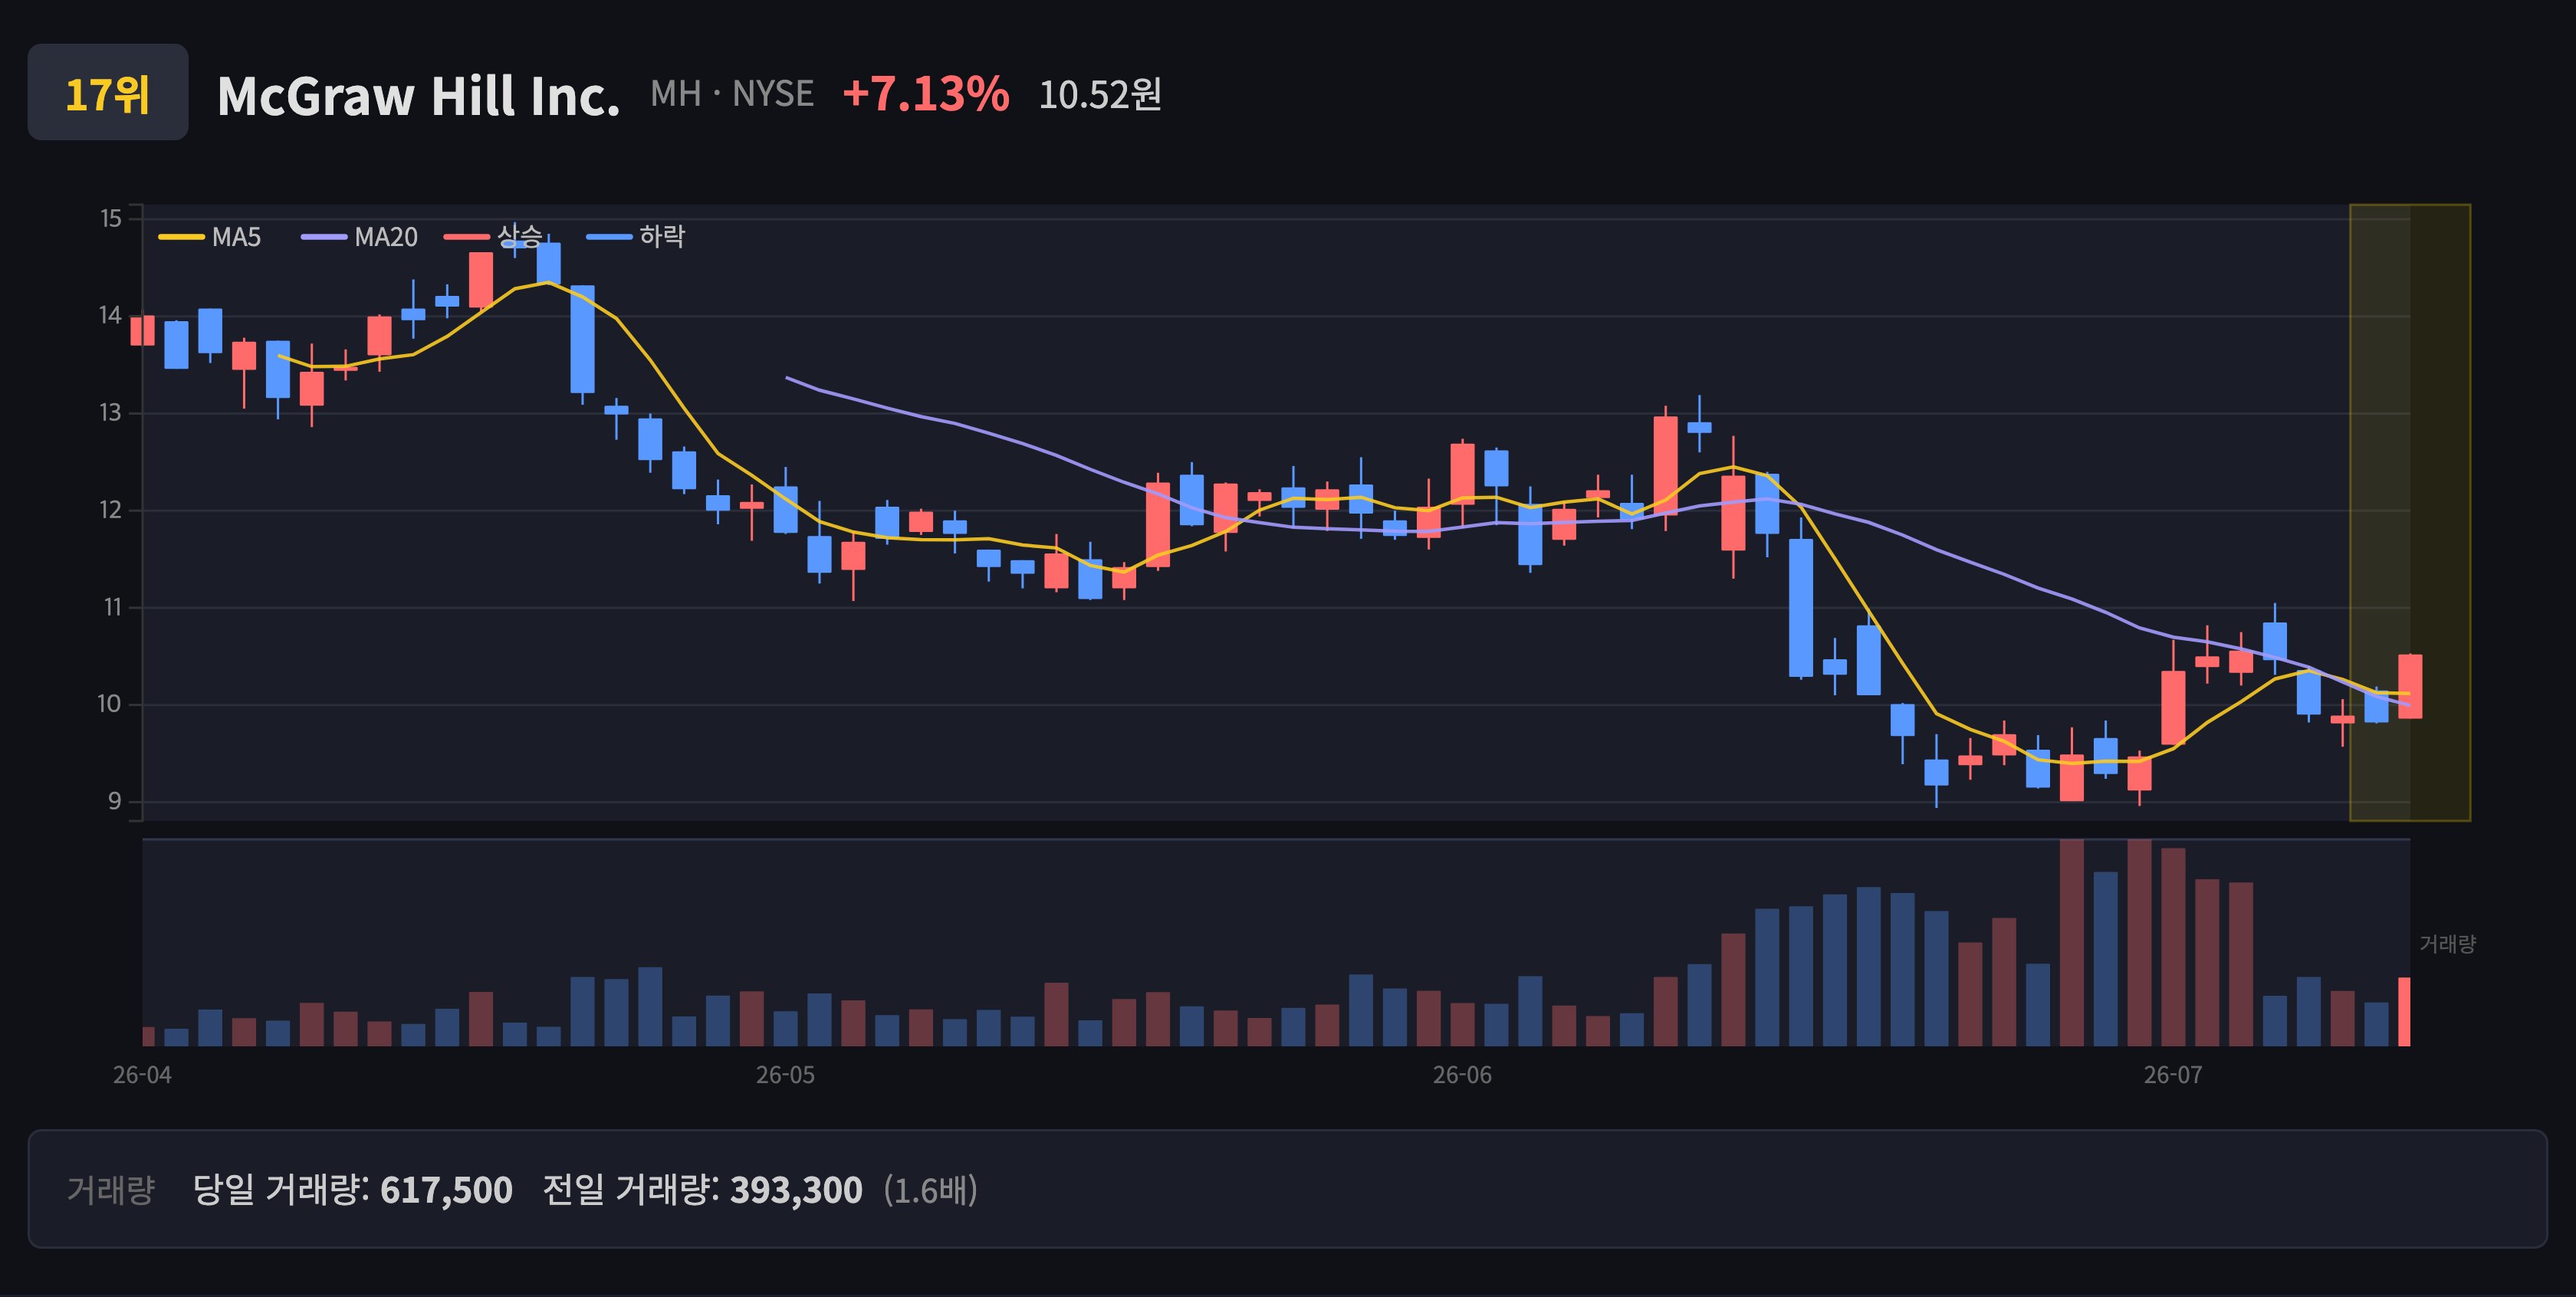Click the MH · NYSE ticker label
The width and height of the screenshot is (2576, 1297).
731,94
